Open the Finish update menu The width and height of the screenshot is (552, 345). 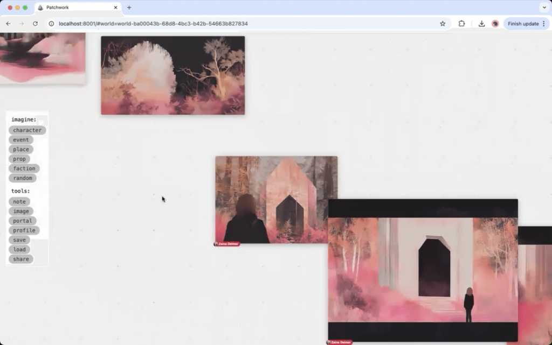(527, 24)
